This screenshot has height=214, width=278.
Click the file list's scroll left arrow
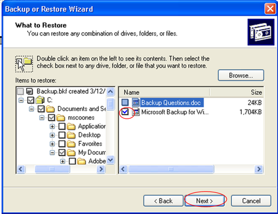click(123, 169)
